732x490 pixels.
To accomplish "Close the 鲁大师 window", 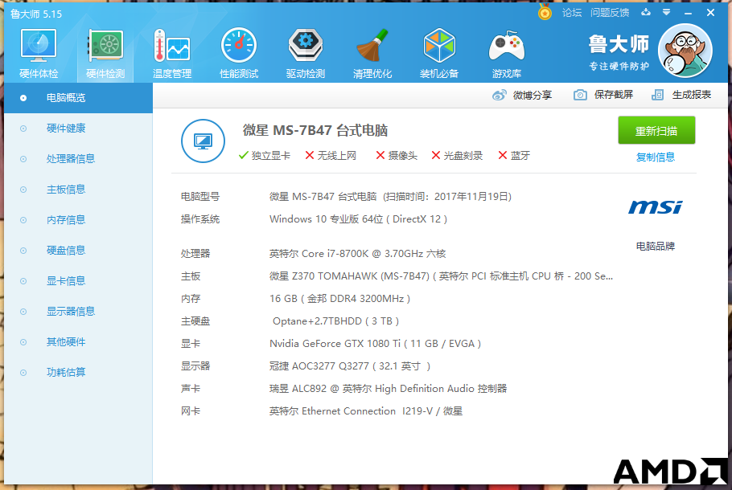I will [710, 13].
